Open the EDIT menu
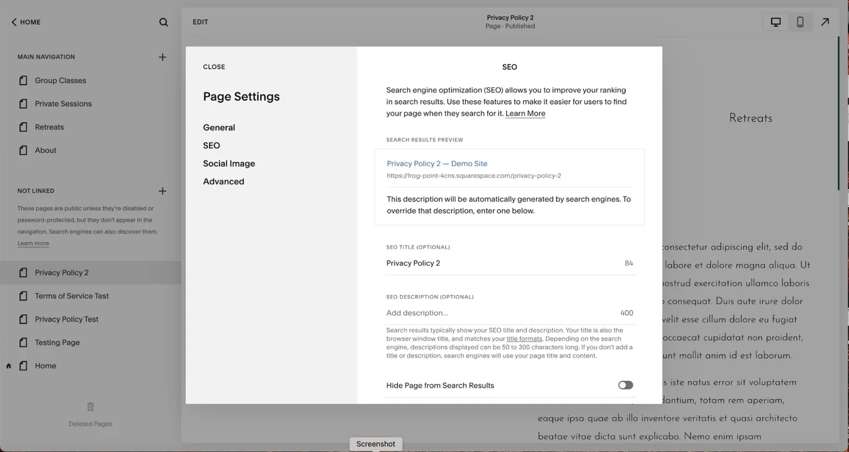The height and width of the screenshot is (452, 849). (200, 21)
